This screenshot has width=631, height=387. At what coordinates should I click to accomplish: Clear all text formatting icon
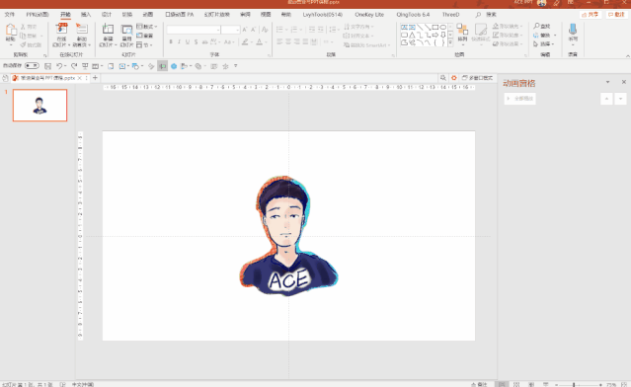point(265,30)
